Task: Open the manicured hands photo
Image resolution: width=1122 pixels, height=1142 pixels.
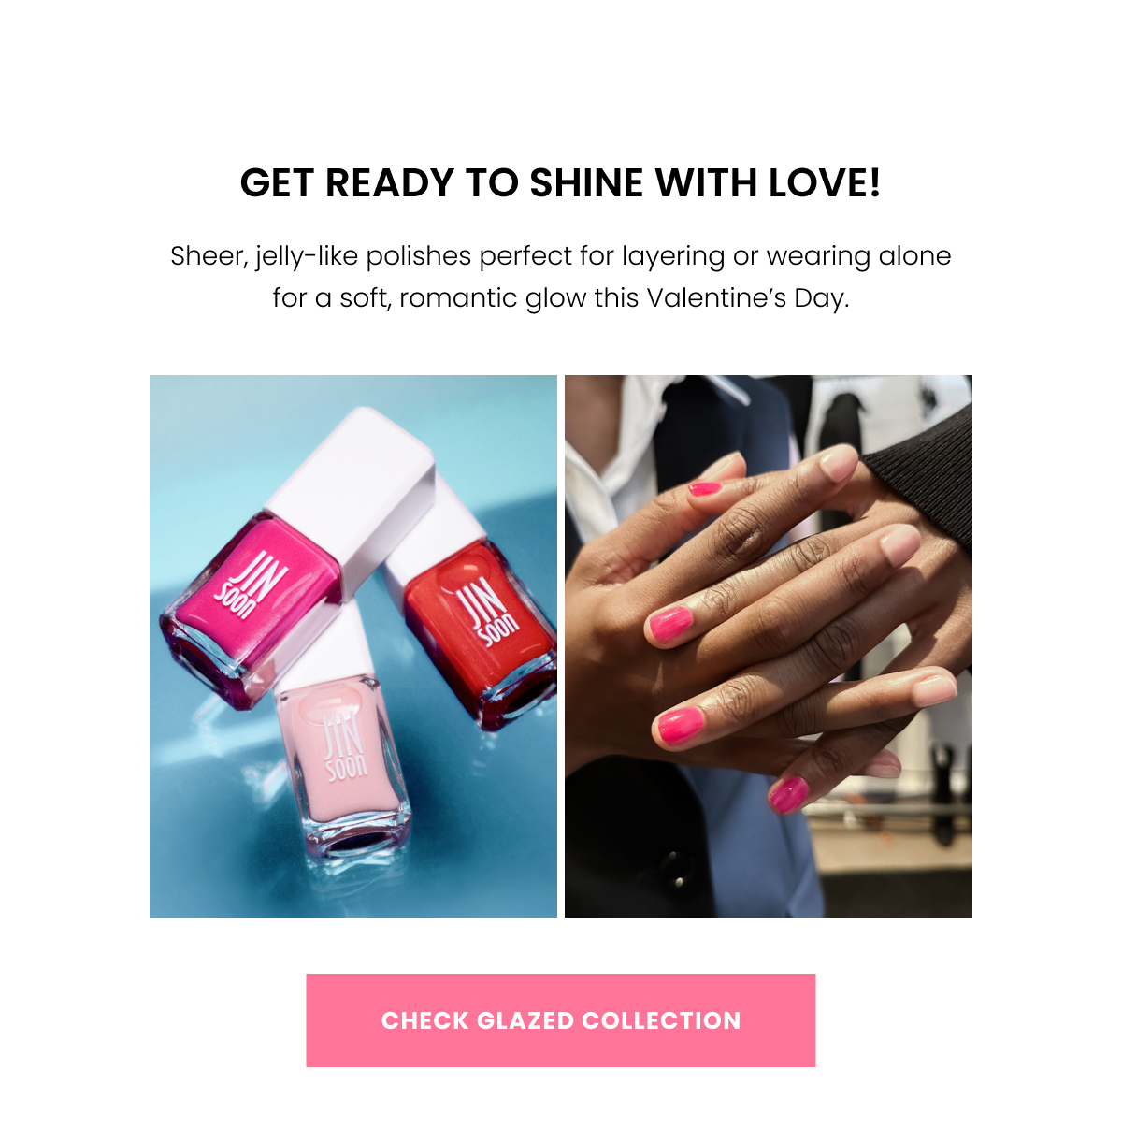Action: click(x=769, y=646)
